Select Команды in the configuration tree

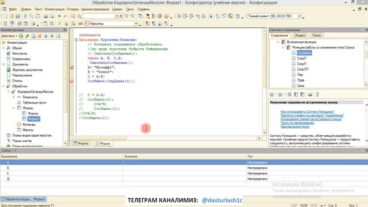tap(29, 124)
